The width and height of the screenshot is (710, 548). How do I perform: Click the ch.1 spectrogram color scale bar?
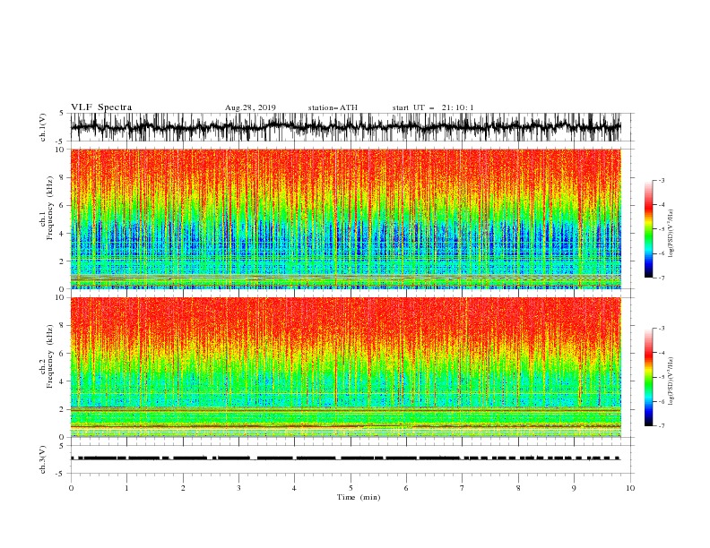pos(648,229)
